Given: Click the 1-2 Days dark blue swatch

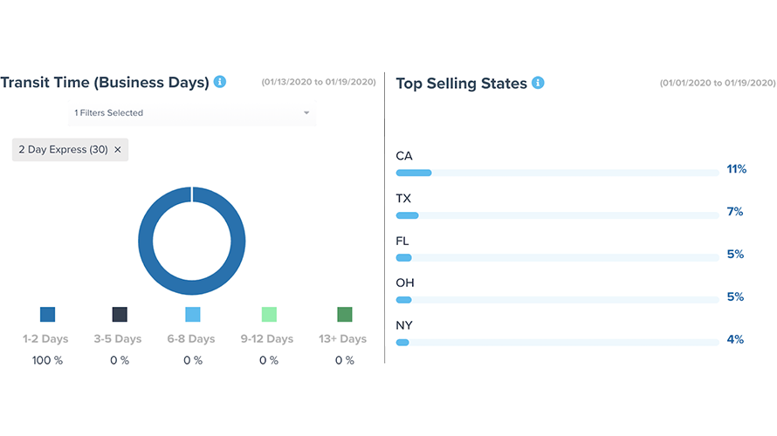Looking at the screenshot, I should pos(47,315).
